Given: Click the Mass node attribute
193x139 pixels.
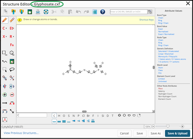Looking at the screenshot, I should tap(160, 88).
